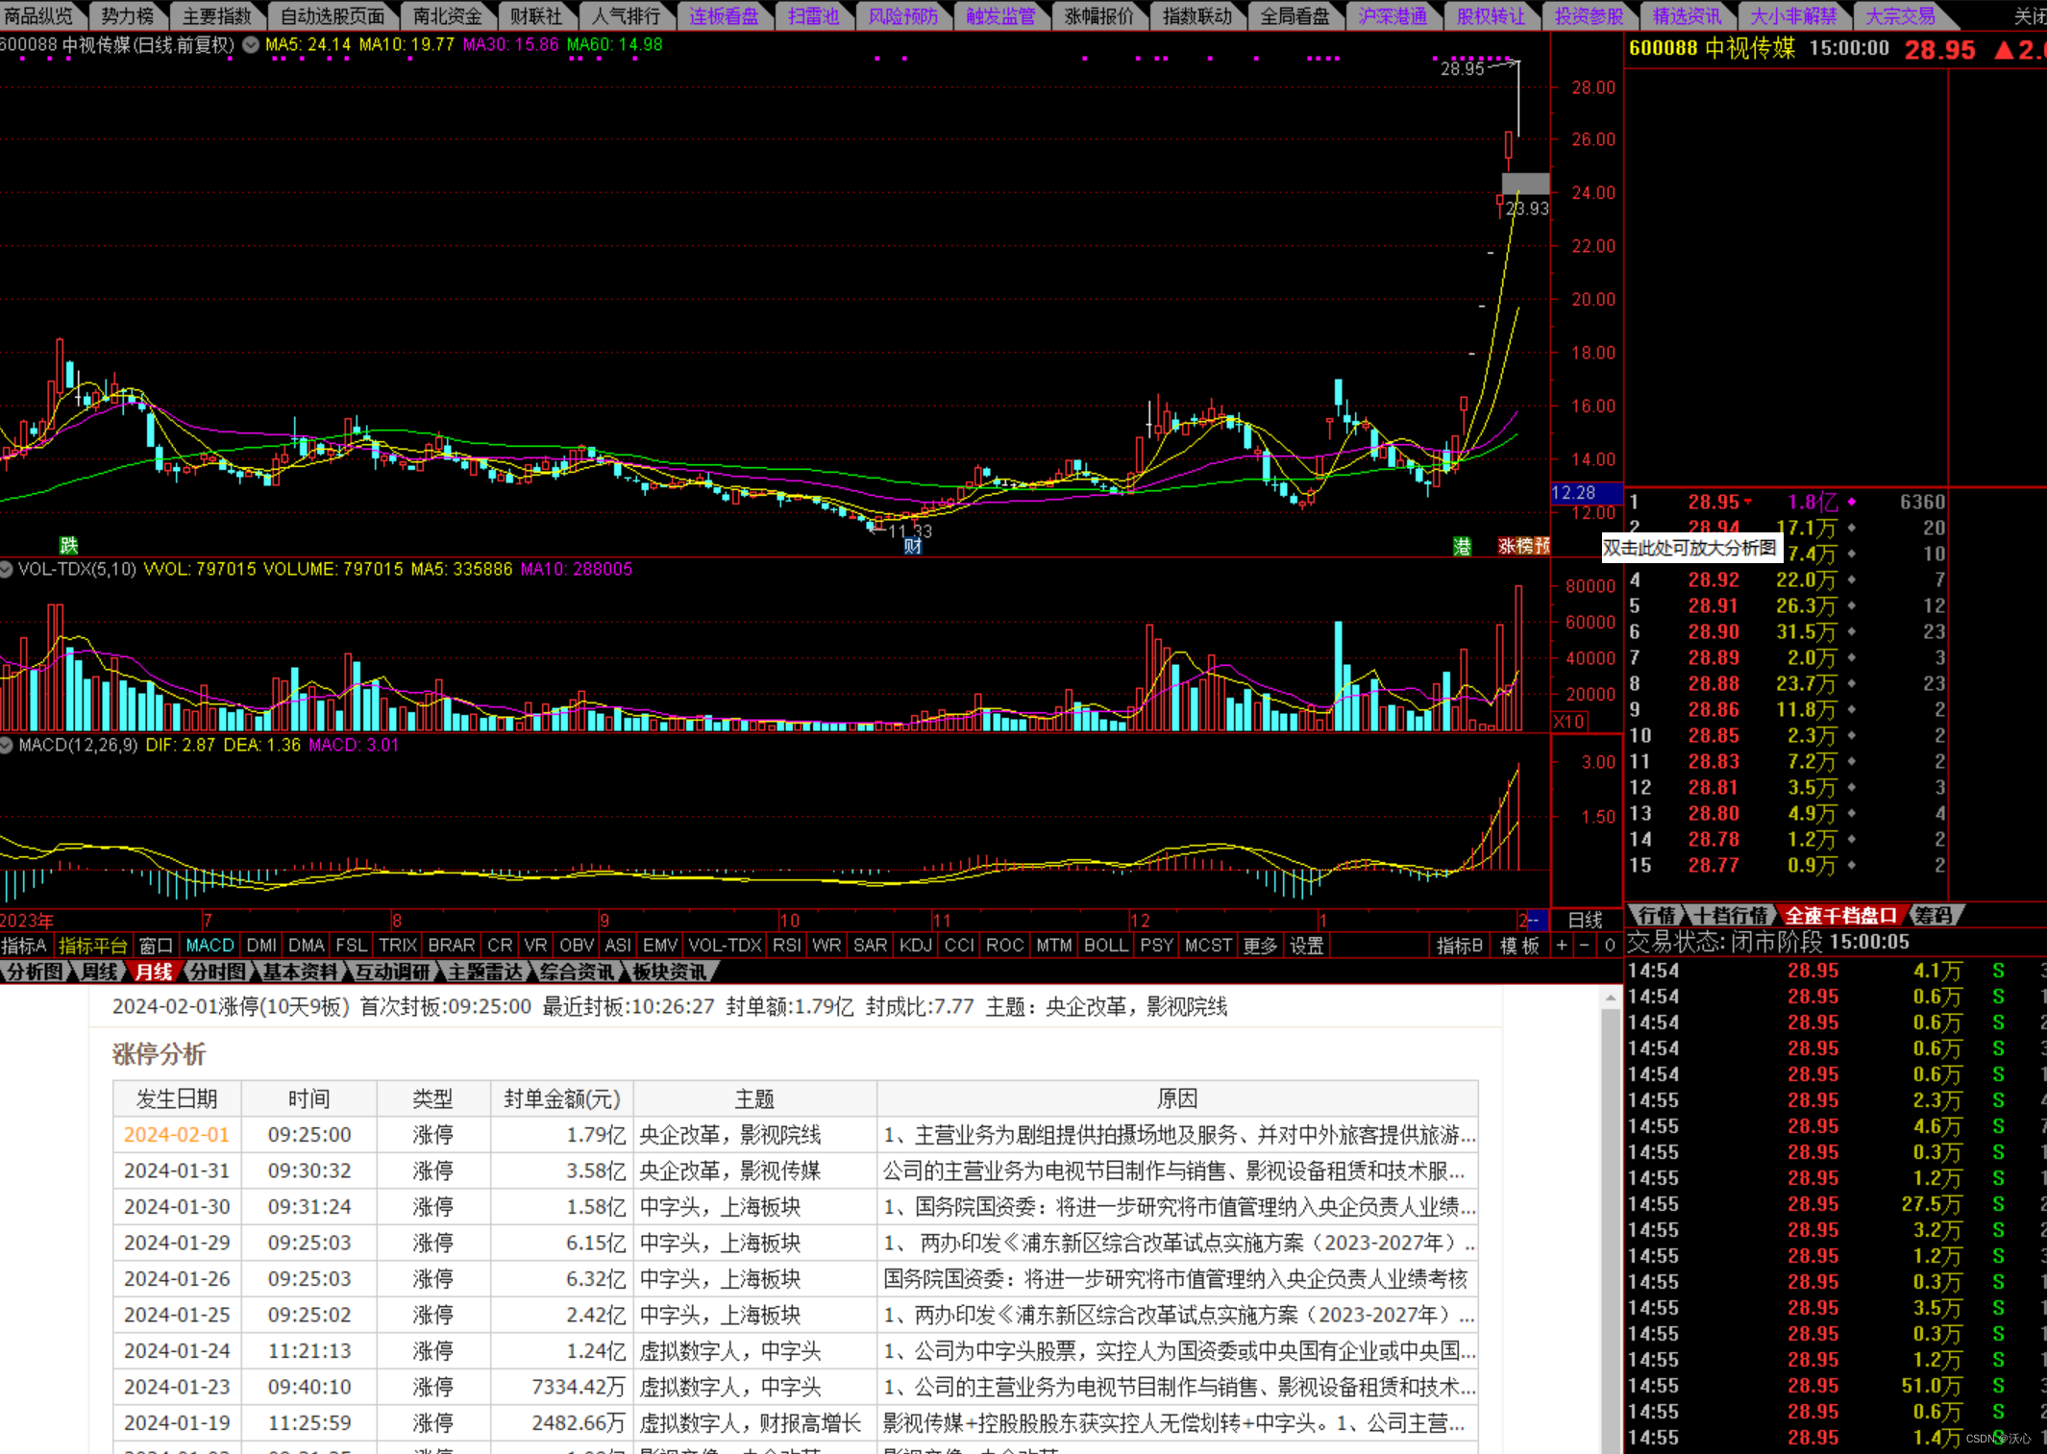This screenshot has width=2047, height=1454.
Task: Toggle the CCI indicator
Action: [x=959, y=946]
